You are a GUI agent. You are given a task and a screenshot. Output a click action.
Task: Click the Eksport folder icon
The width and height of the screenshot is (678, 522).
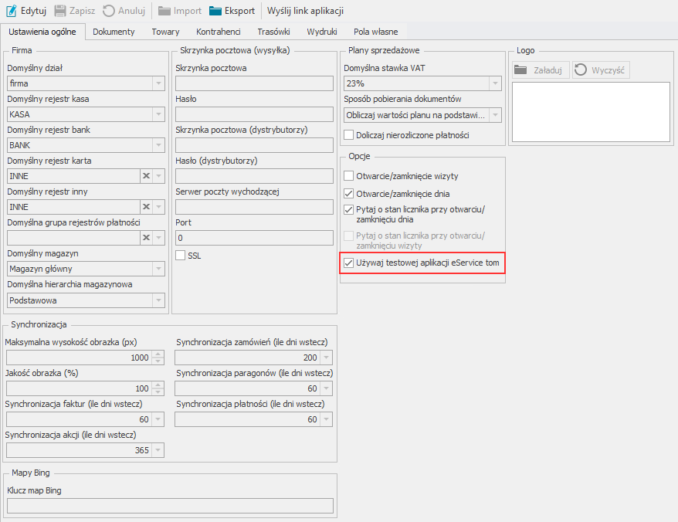[x=215, y=11]
